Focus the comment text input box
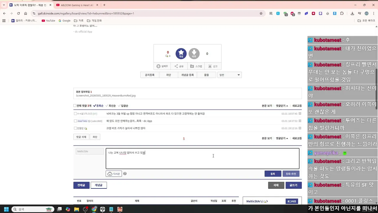The height and width of the screenshot is (213, 378). coord(203,159)
